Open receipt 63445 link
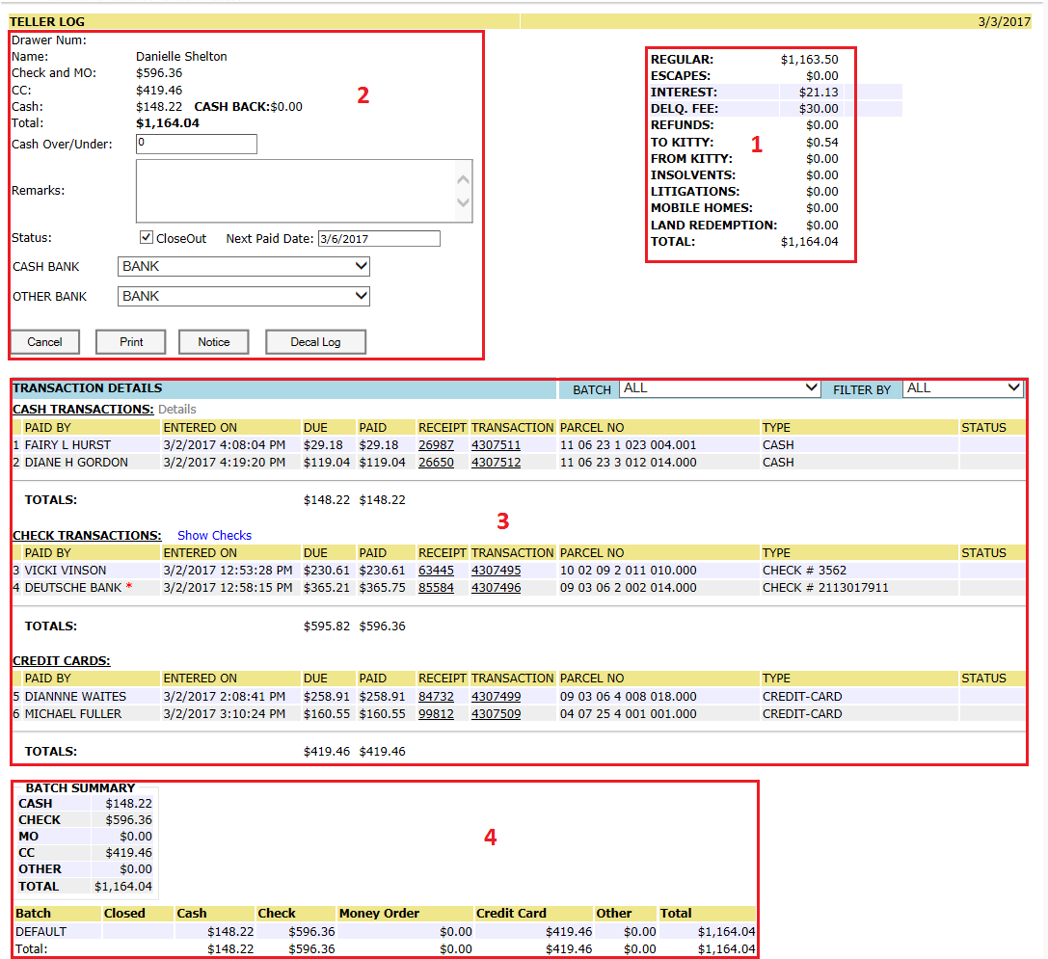This screenshot has width=1048, height=959. 436,571
